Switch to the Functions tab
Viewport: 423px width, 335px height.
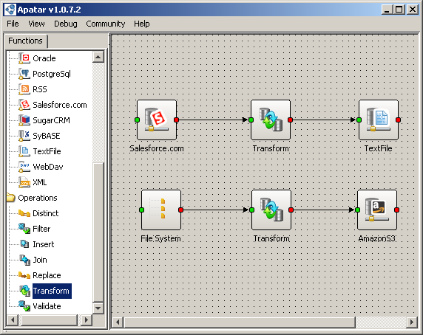(x=26, y=41)
